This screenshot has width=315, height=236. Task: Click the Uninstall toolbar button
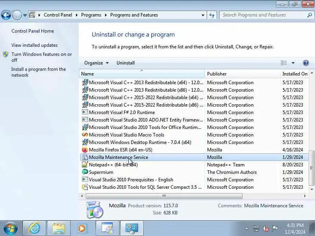[x=126, y=63]
